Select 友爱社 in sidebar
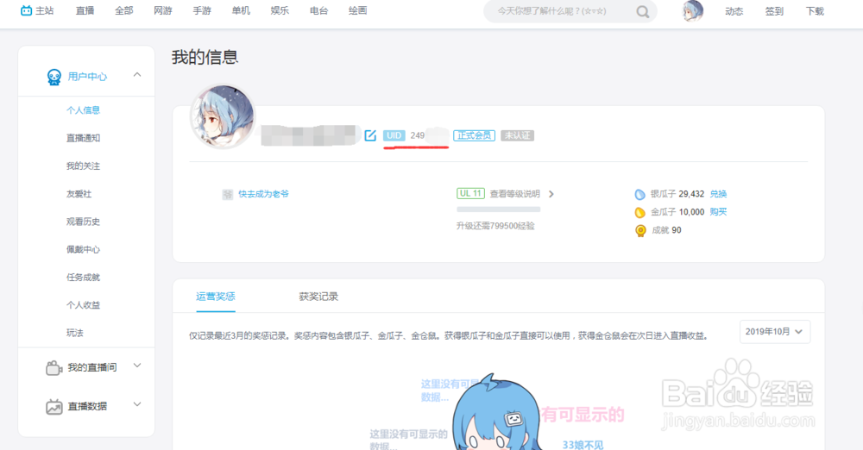This screenshot has width=863, height=450. (x=79, y=194)
